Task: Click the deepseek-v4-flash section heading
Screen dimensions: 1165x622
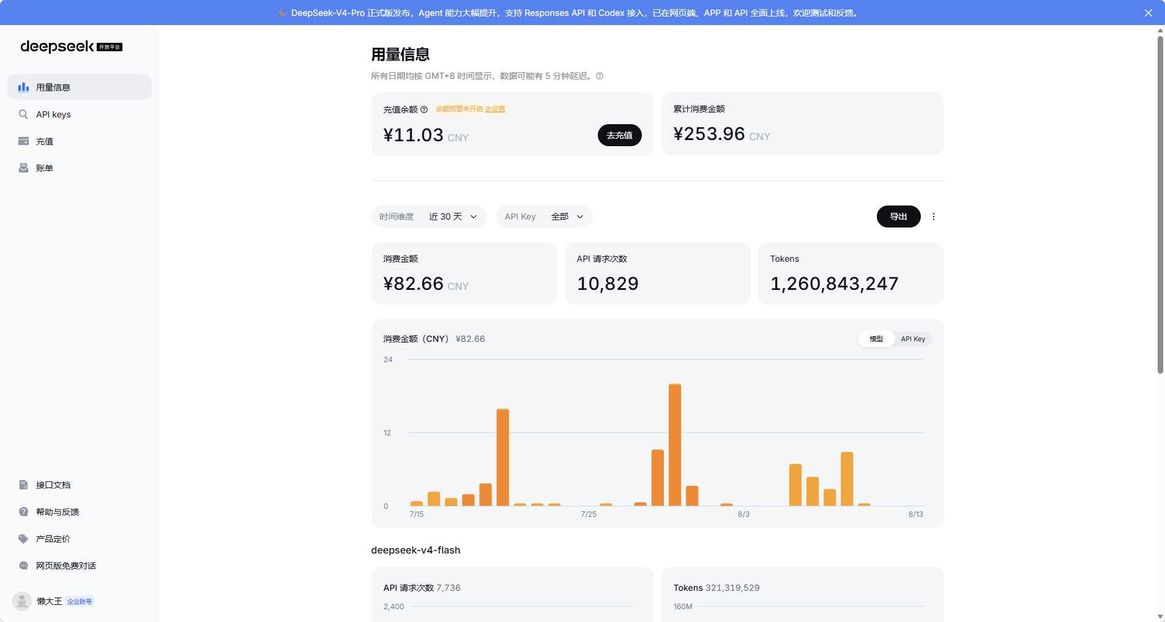Action: click(x=415, y=550)
